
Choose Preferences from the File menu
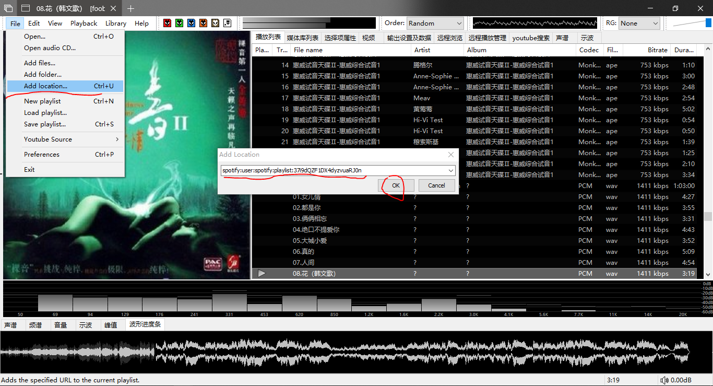[42, 155]
